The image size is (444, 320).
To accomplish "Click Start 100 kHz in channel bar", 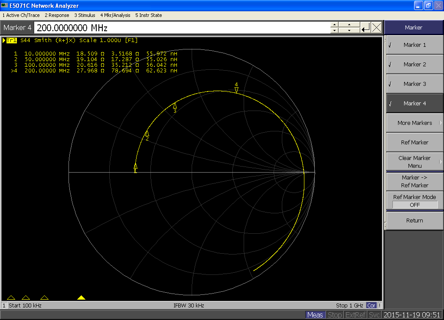I will [25, 305].
